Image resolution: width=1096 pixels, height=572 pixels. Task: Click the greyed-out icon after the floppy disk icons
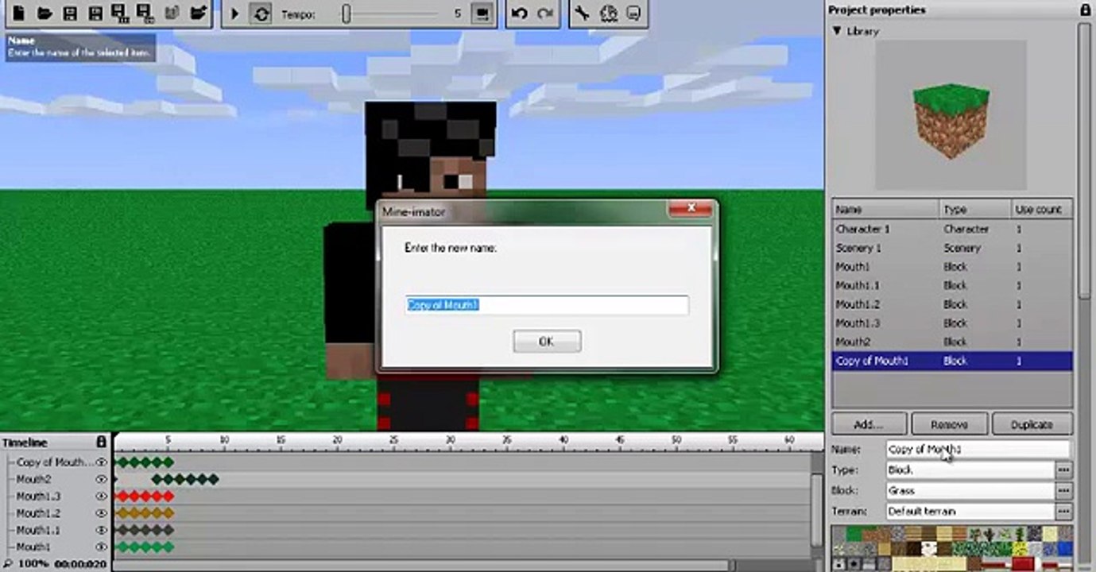[x=172, y=14]
